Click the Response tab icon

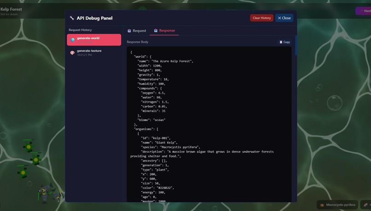coord(156,30)
